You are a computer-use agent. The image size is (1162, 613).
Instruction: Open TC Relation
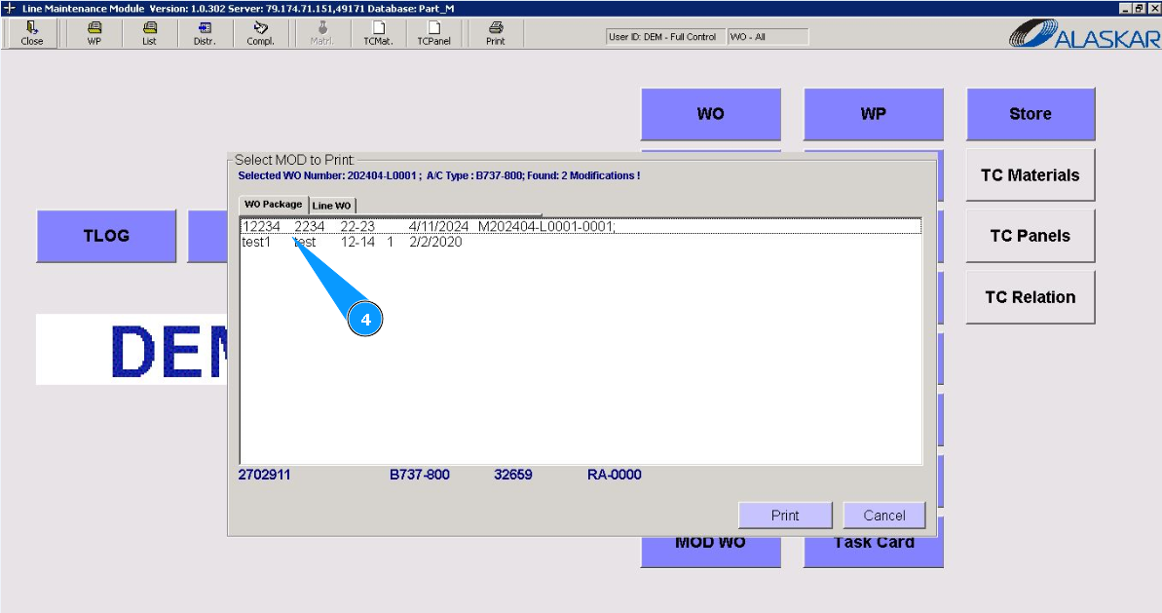[1031, 296]
